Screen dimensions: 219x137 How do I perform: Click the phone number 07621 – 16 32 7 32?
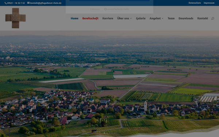tap(16, 3)
